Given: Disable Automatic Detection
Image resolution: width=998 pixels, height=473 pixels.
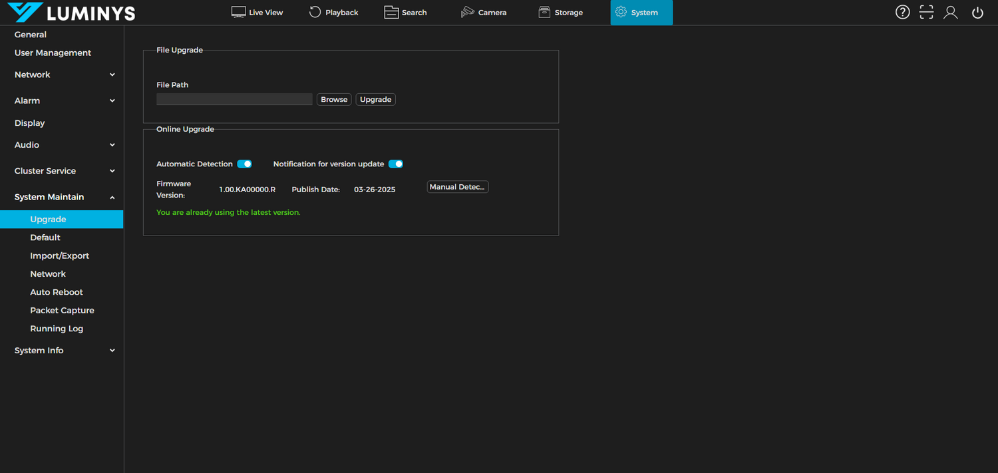Looking at the screenshot, I should coord(244,164).
